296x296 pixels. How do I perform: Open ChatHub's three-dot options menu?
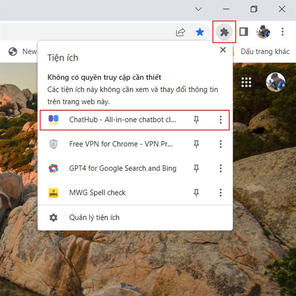click(221, 120)
